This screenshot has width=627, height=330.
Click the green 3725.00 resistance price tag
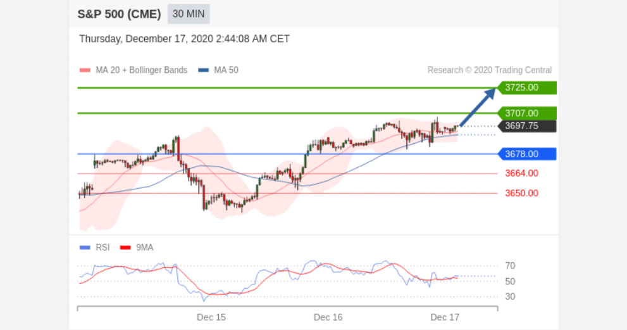(527, 87)
